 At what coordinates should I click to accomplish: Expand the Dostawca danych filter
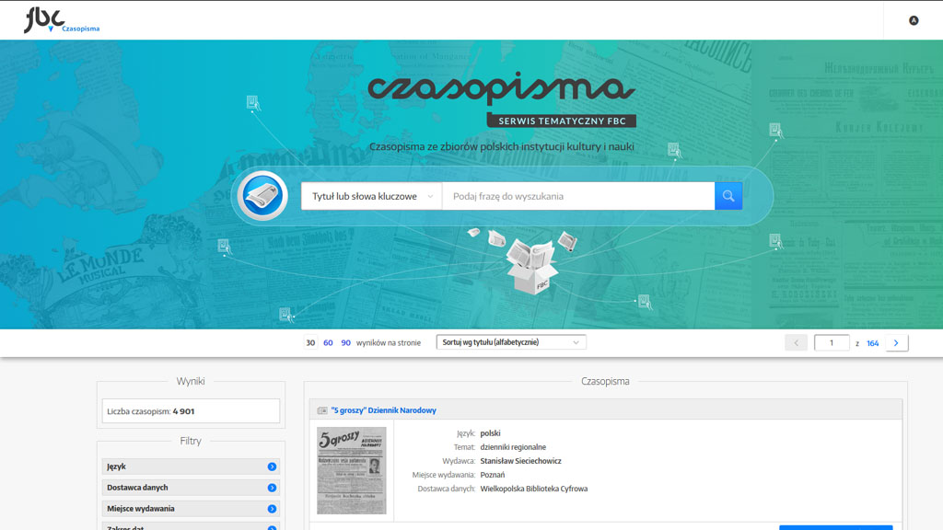(x=191, y=488)
